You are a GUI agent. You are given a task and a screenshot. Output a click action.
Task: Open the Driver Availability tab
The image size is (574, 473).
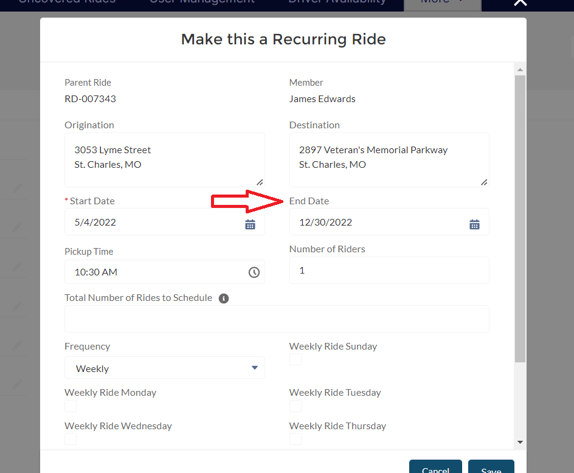337,2
